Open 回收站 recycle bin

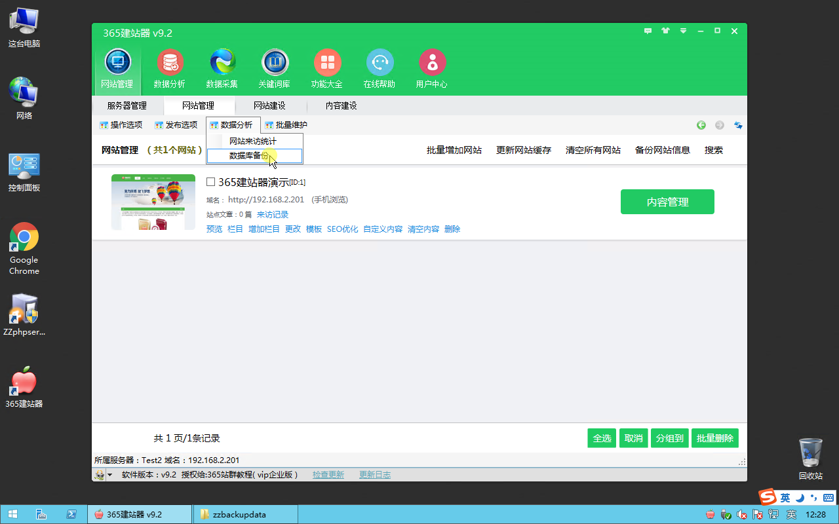click(811, 458)
